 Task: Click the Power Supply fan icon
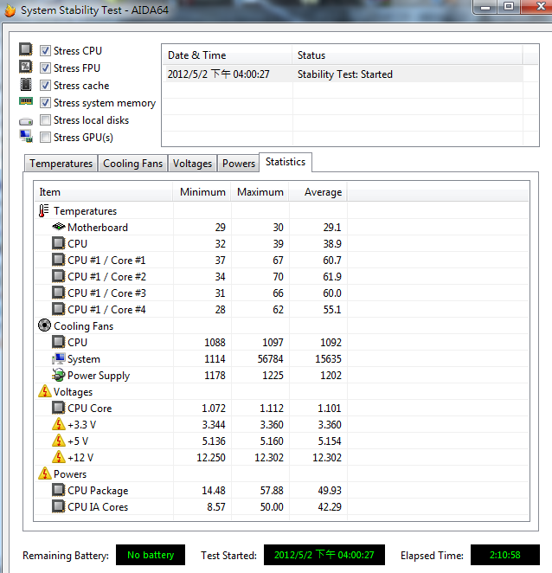[59, 375]
